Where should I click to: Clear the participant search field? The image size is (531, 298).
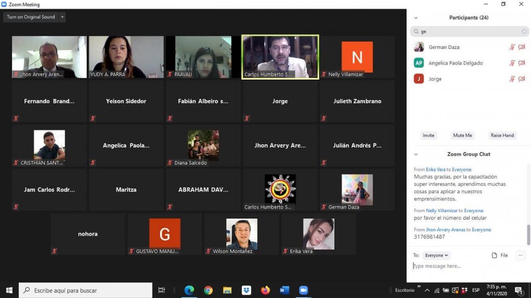[x=524, y=32]
